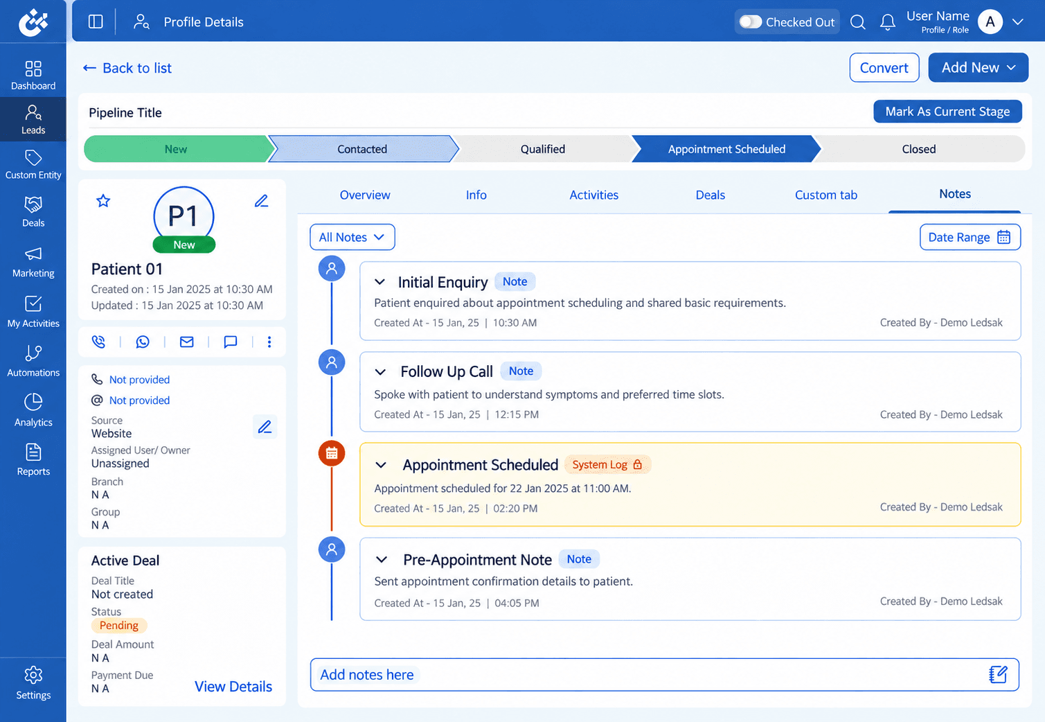Viewport: 1045px width, 722px height.
Task: Switch to the Custom tab
Action: pyautogui.click(x=826, y=195)
